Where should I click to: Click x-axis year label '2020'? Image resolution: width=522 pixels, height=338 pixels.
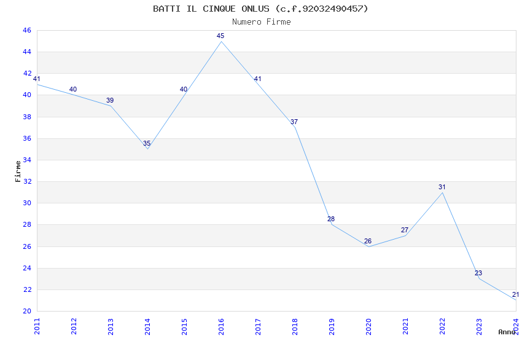click(x=368, y=326)
